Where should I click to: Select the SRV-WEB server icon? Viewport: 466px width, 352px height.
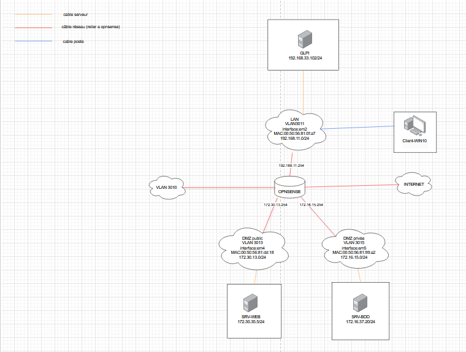tap(250, 304)
